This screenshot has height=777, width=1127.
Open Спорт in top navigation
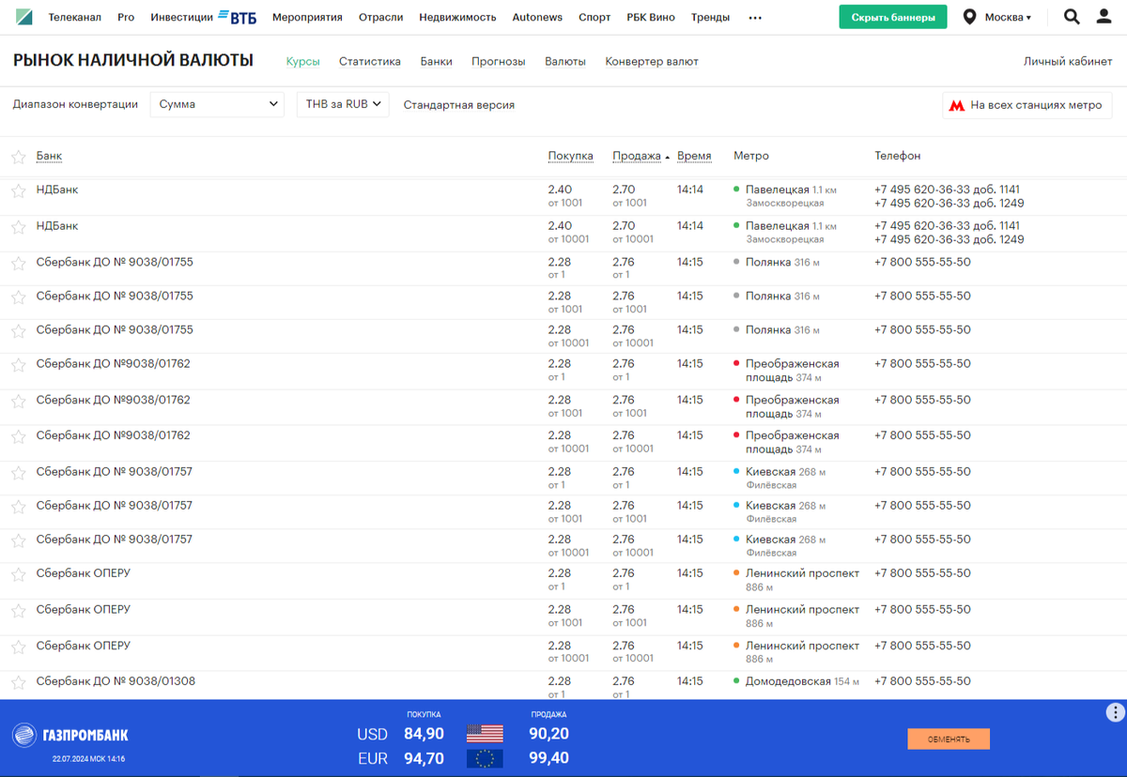pyautogui.click(x=594, y=17)
